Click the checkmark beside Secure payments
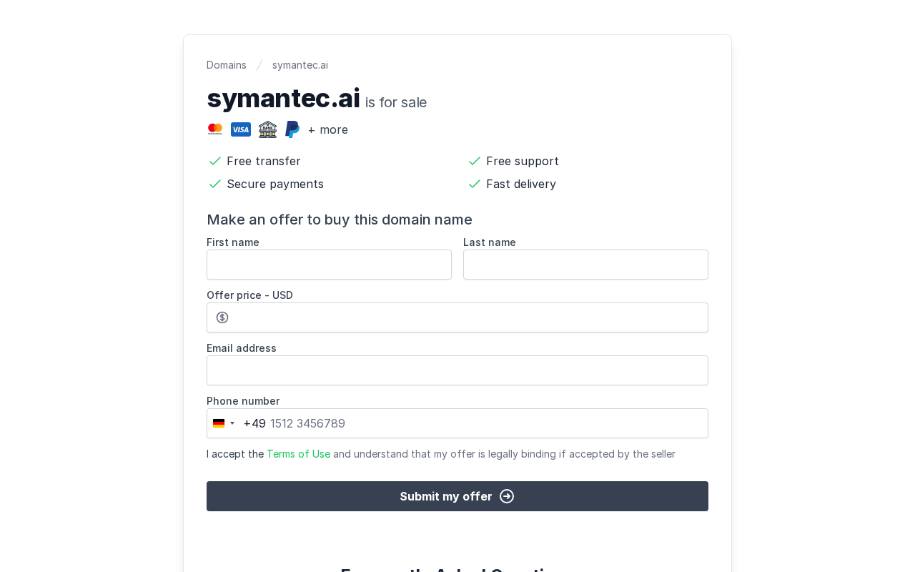Image resolution: width=915 pixels, height=572 pixels. 215,184
